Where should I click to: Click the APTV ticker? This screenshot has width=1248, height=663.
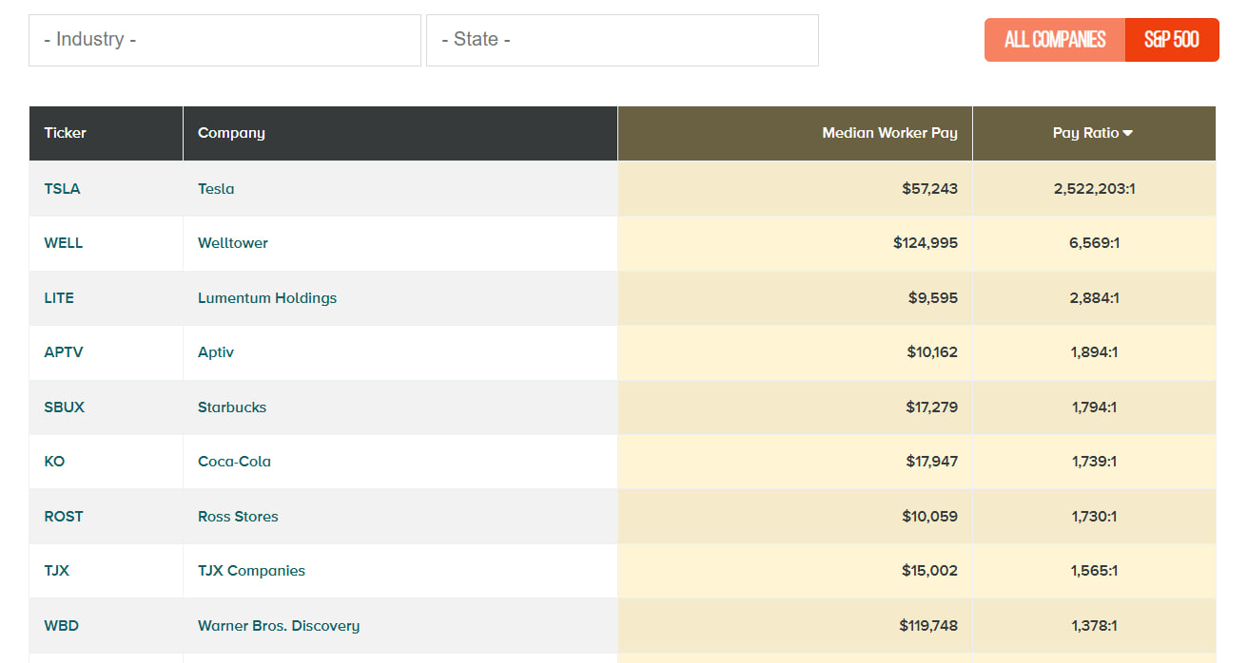click(x=64, y=352)
